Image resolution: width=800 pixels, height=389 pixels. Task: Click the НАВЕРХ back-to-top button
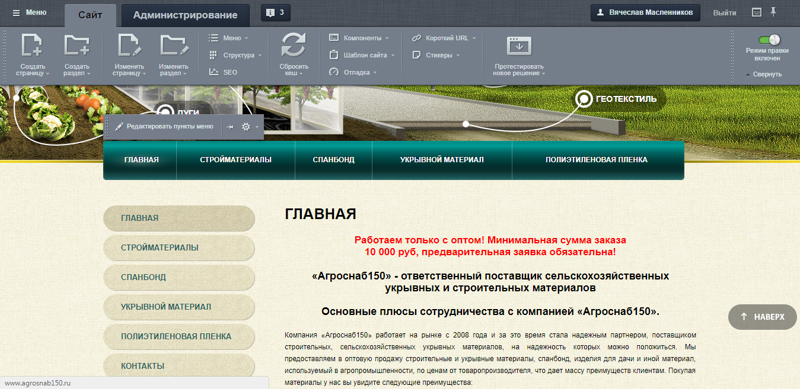click(762, 317)
